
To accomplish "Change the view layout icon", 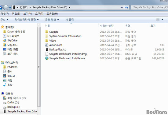I will (158, 20).
